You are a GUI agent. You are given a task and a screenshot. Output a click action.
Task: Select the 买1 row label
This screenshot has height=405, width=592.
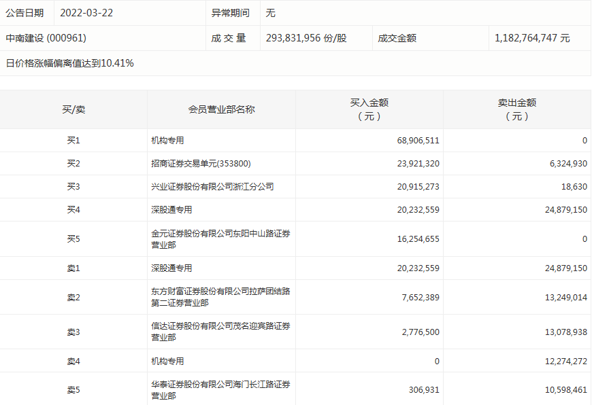click(x=73, y=141)
